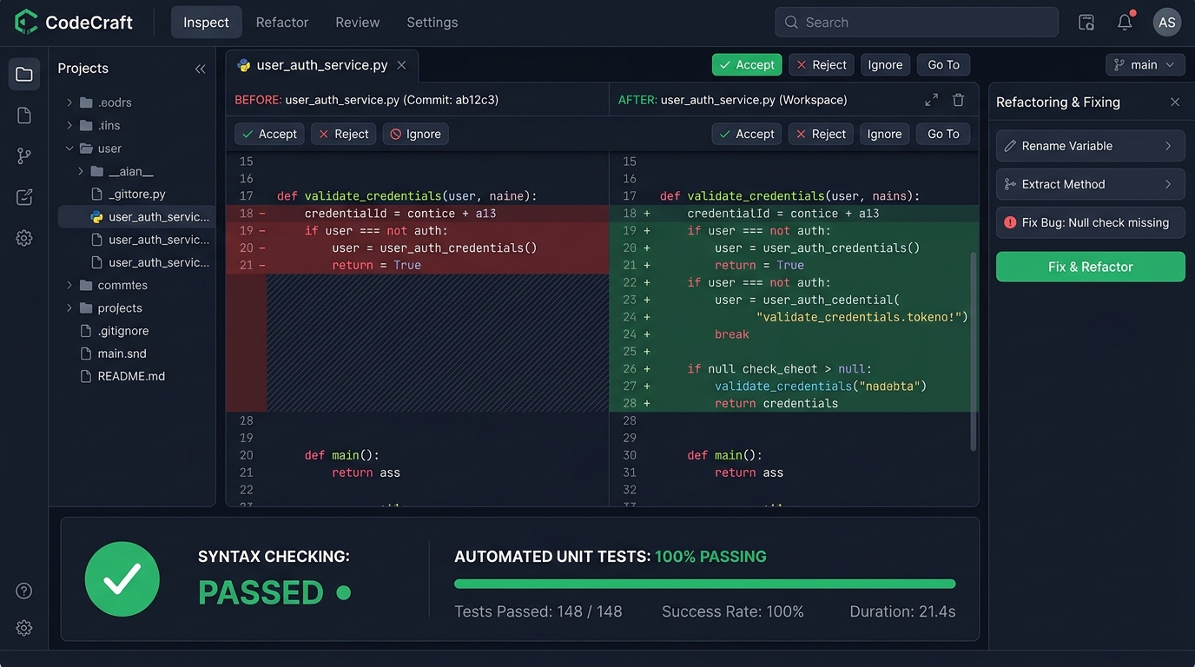Image resolution: width=1195 pixels, height=667 pixels.
Task: Switch to the Review tab
Action: (358, 23)
